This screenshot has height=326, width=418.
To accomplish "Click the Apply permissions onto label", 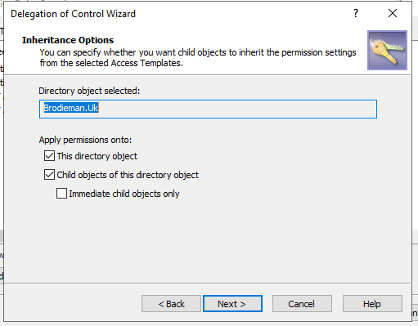I will coord(85,140).
